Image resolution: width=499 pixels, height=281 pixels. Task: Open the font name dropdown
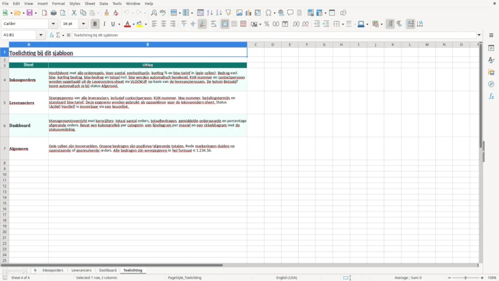pyautogui.click(x=53, y=23)
